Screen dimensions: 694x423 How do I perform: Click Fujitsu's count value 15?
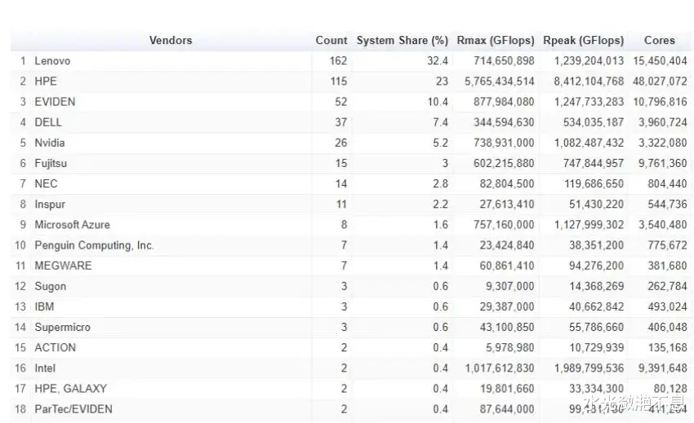point(341,163)
